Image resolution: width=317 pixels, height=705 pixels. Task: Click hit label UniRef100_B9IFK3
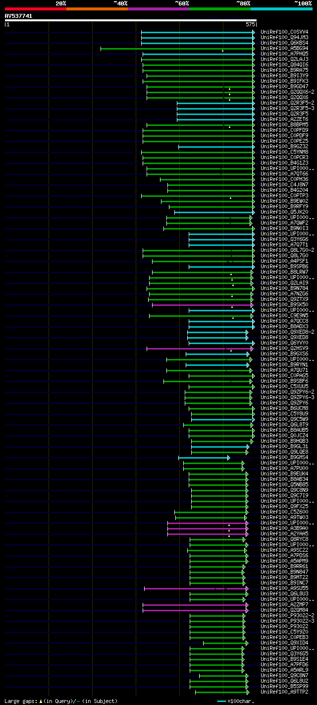pyautogui.click(x=285, y=81)
